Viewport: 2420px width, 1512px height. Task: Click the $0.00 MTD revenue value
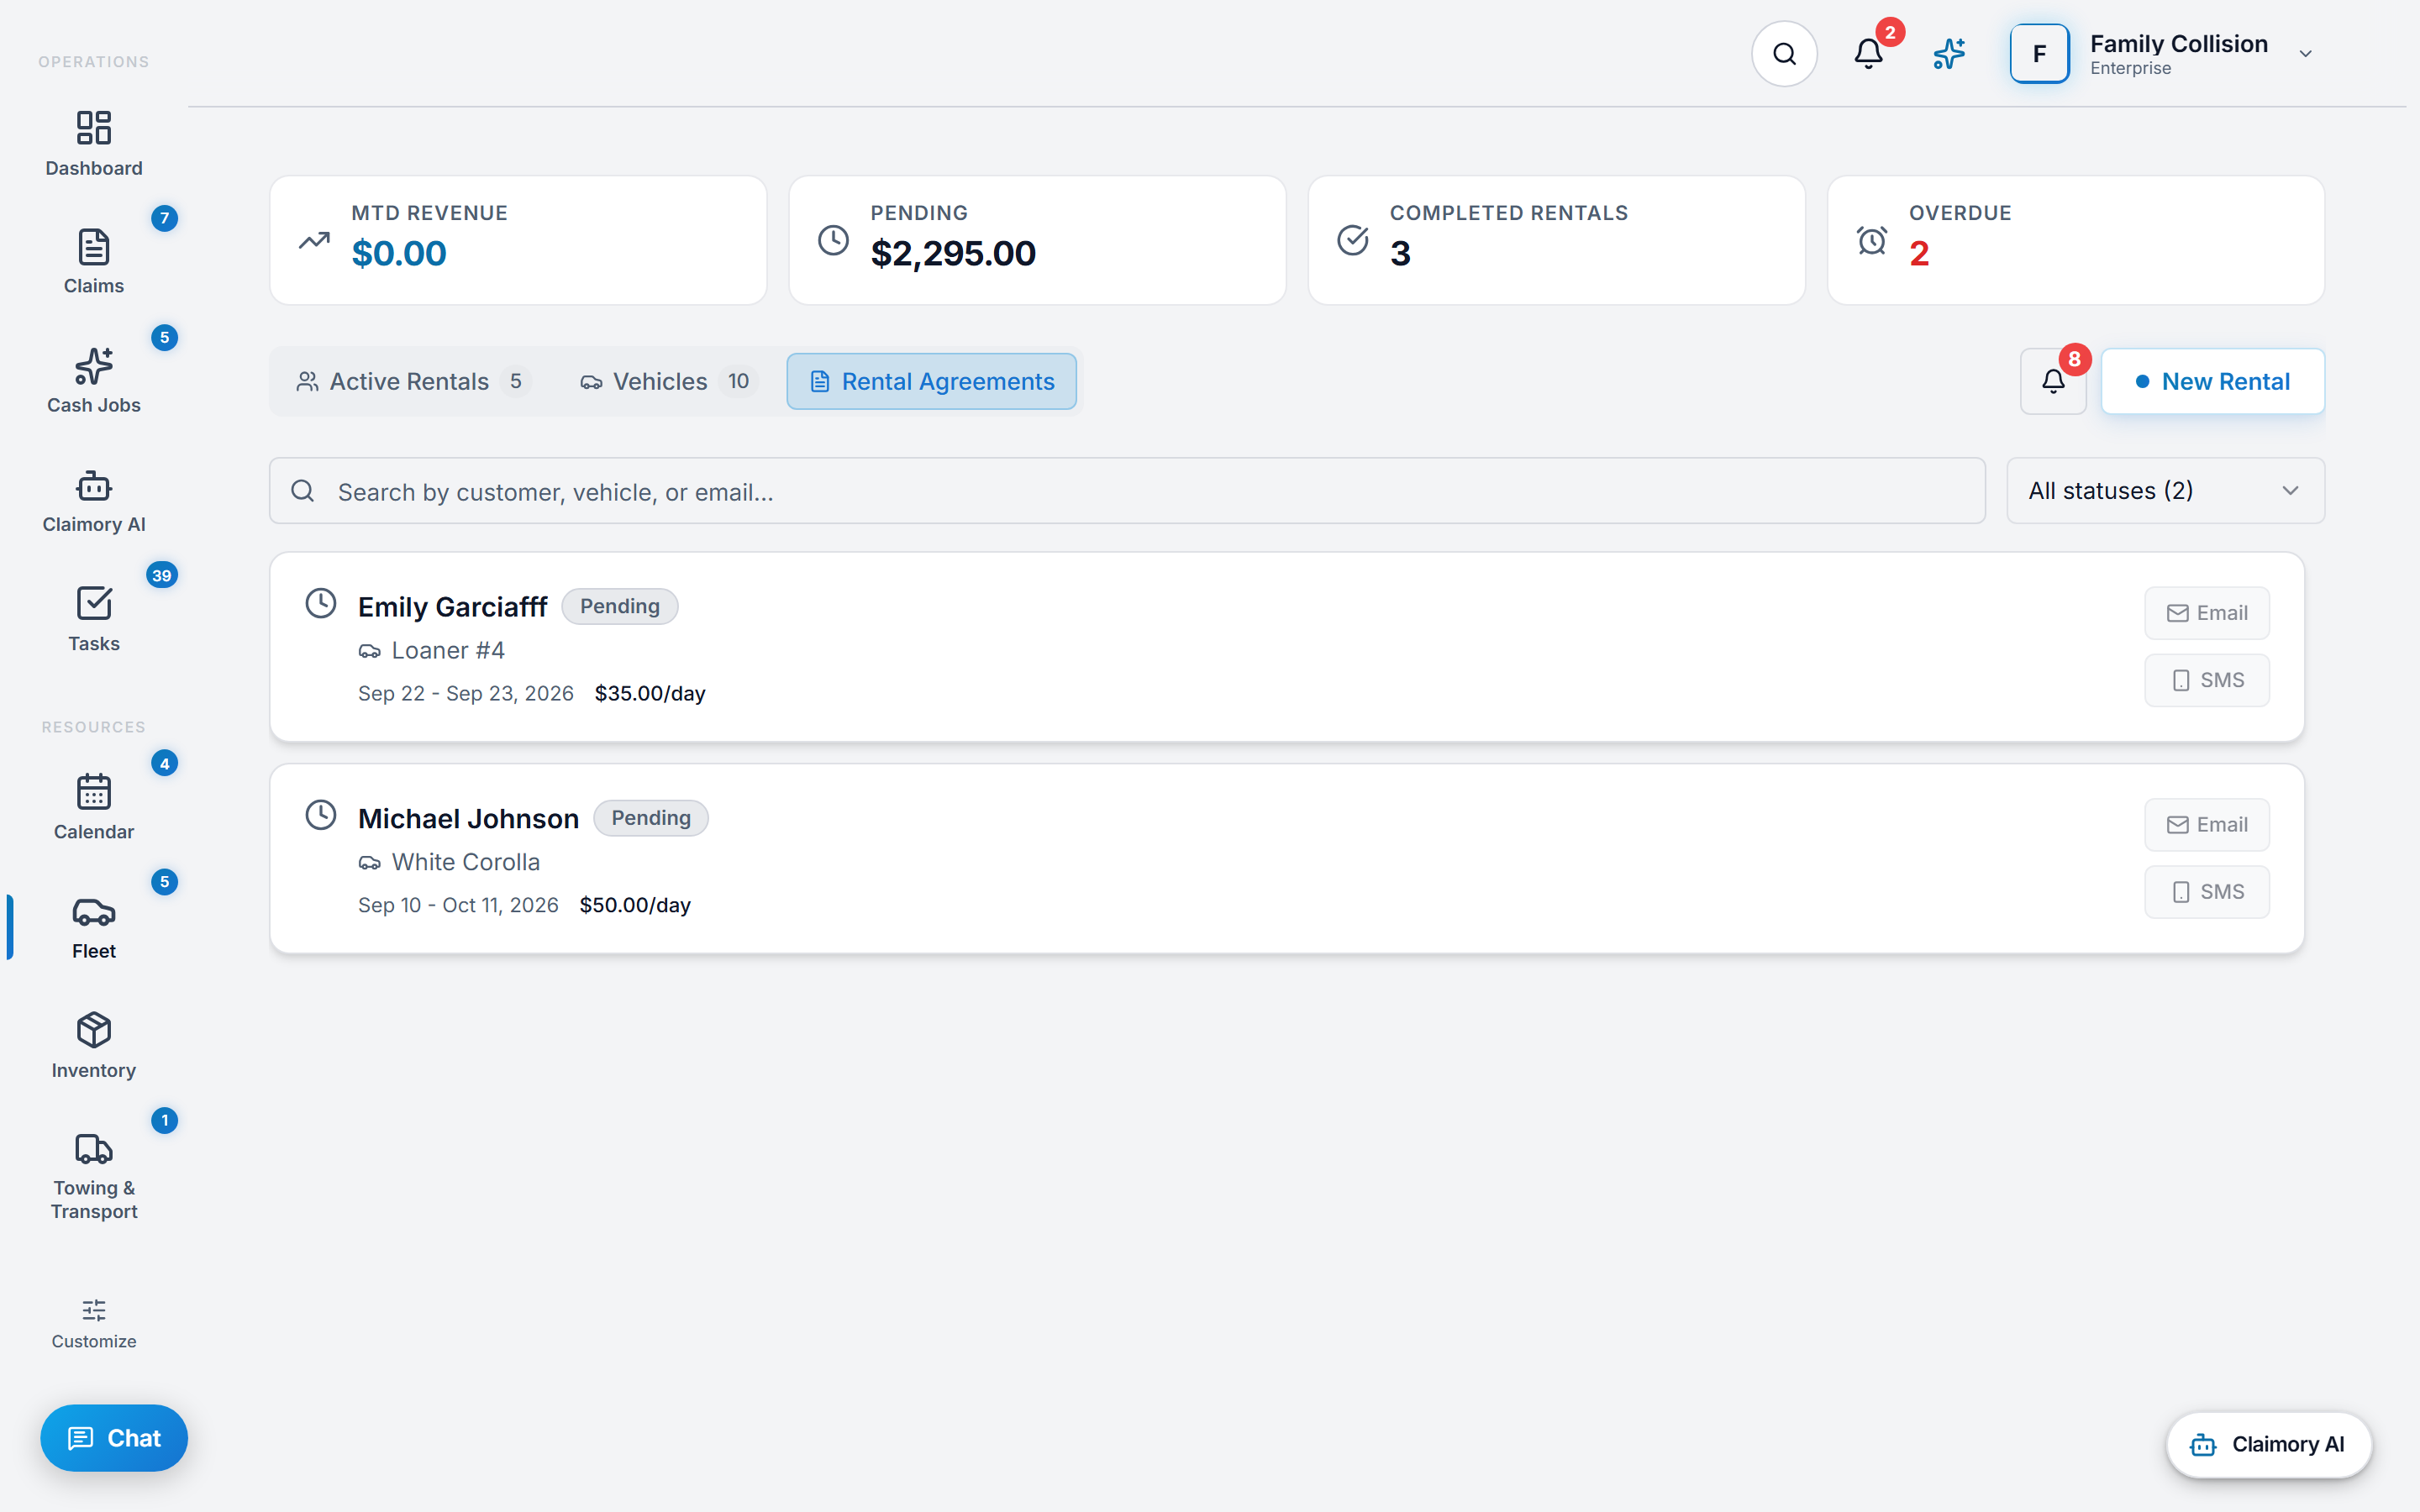tap(399, 254)
